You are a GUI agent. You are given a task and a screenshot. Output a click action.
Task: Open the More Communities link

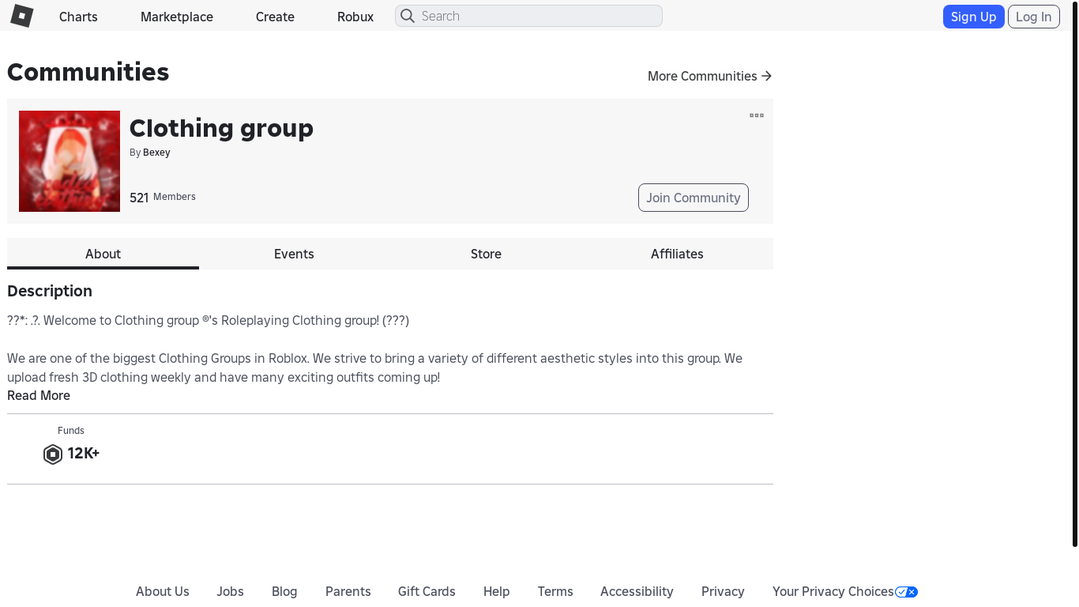(710, 76)
